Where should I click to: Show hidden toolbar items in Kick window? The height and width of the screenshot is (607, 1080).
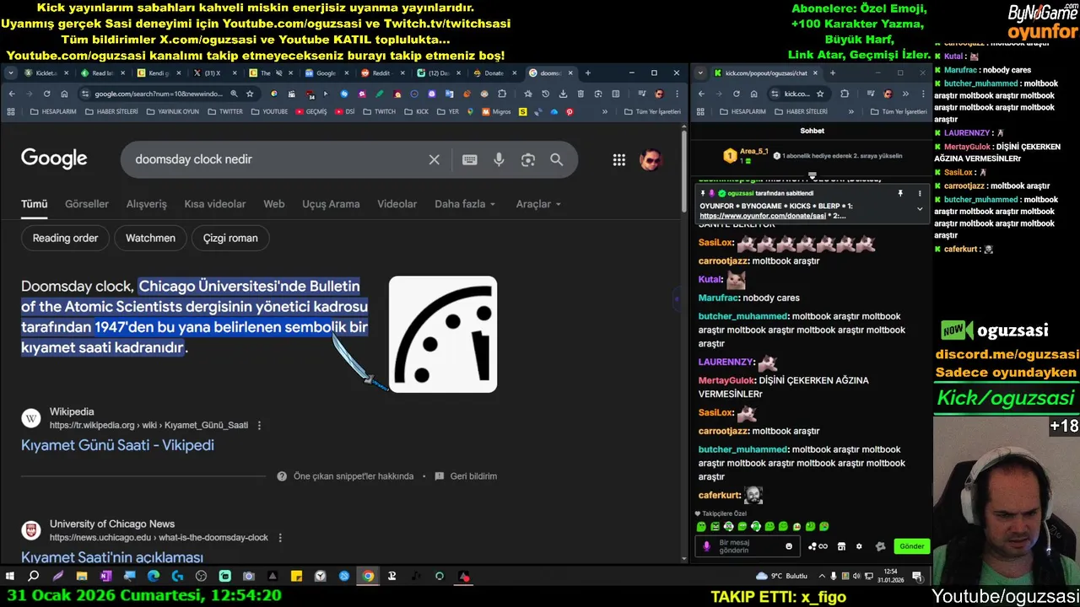[904, 94]
